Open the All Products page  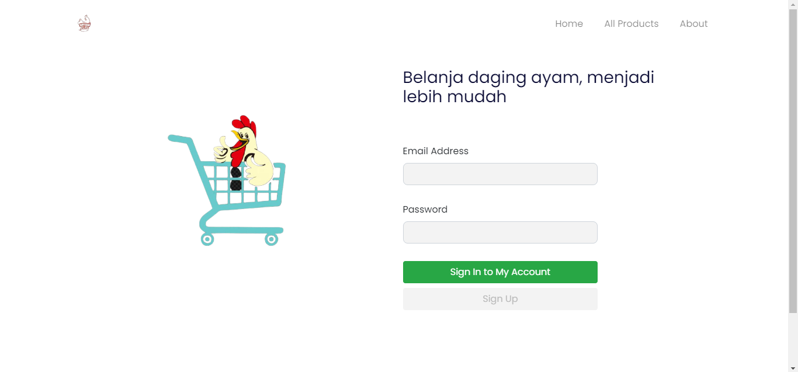[x=631, y=24]
